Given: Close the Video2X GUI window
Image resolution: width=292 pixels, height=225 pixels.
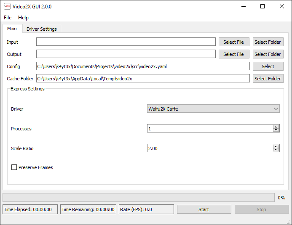Looking at the screenshot, I should 282,6.
